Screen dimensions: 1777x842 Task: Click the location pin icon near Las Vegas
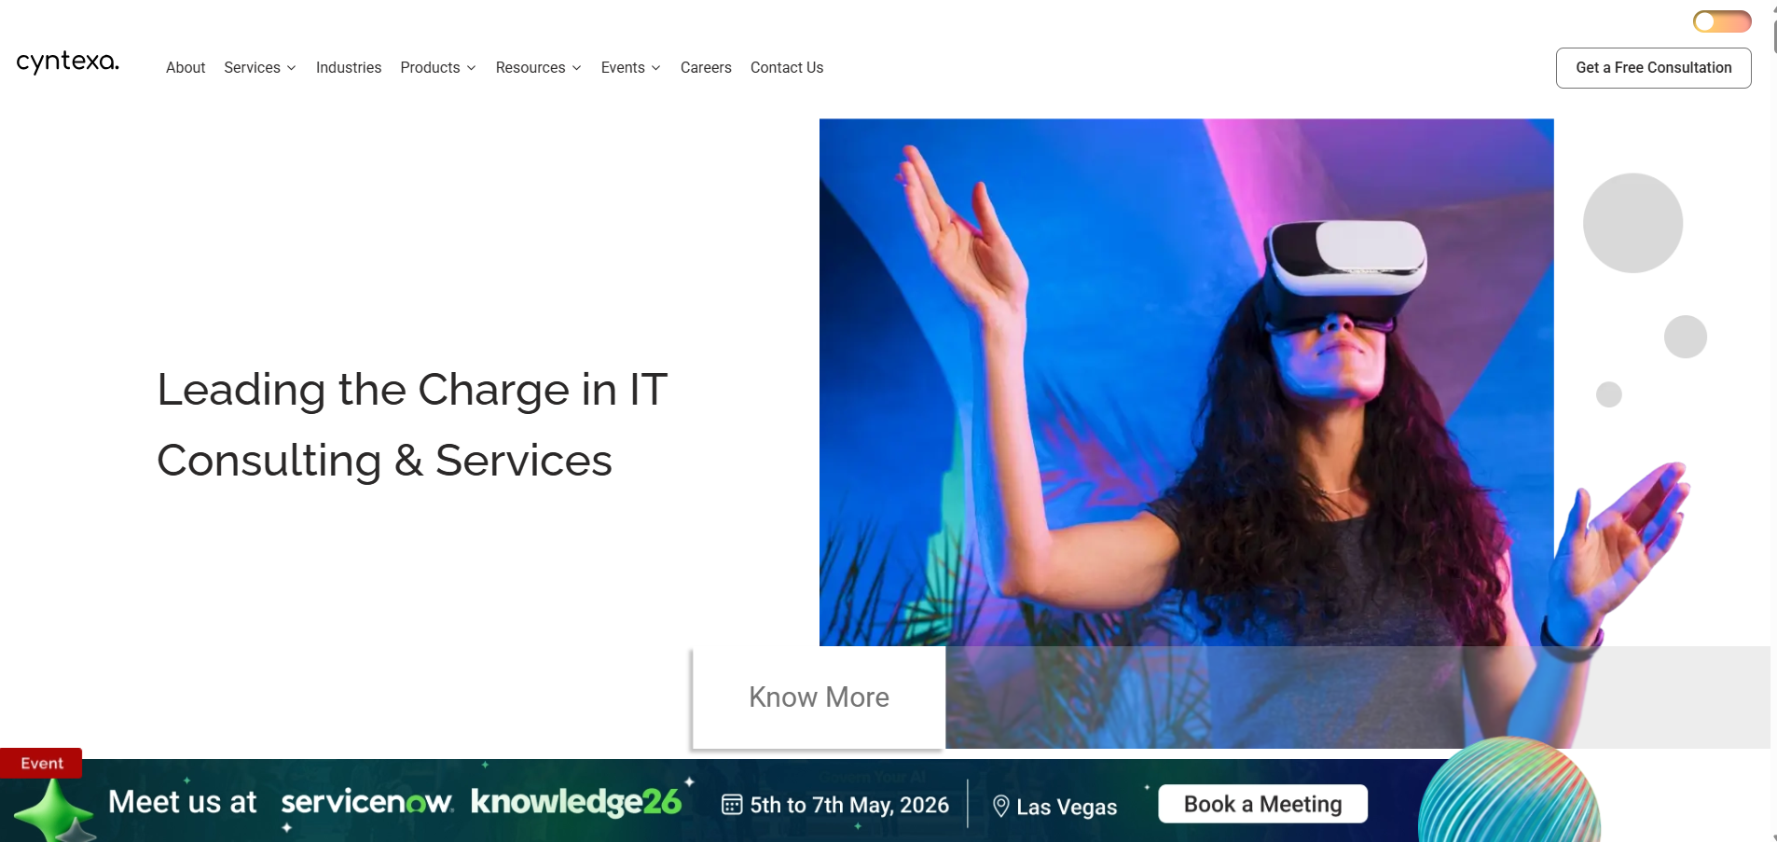pos(1000,806)
